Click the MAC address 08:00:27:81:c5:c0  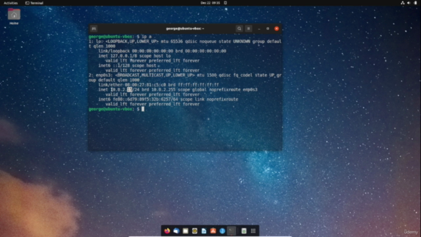tap(145, 85)
